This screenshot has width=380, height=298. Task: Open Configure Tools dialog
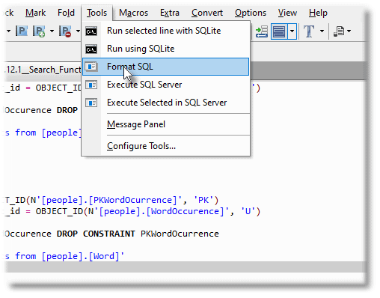pos(166,146)
